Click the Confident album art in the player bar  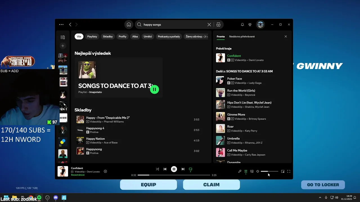(63, 171)
